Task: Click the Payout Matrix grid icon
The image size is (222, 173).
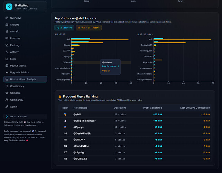Action: pos(7,66)
